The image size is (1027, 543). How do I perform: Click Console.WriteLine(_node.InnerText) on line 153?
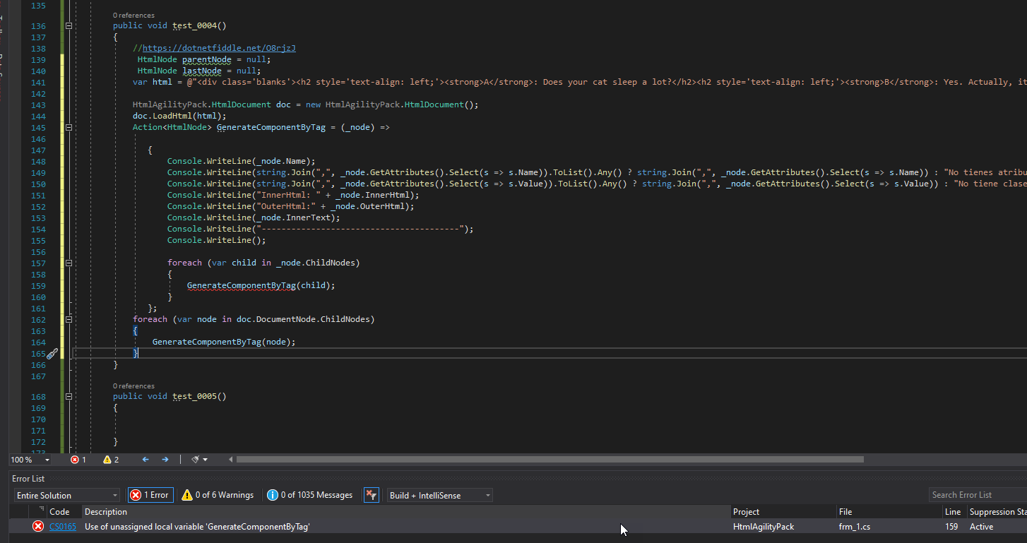(x=254, y=218)
